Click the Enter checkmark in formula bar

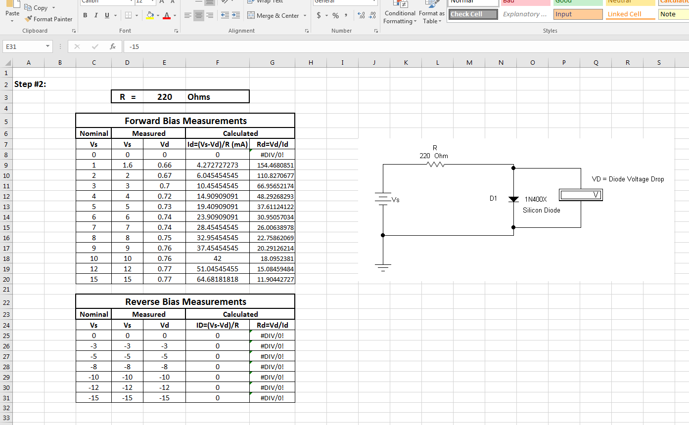tap(95, 46)
